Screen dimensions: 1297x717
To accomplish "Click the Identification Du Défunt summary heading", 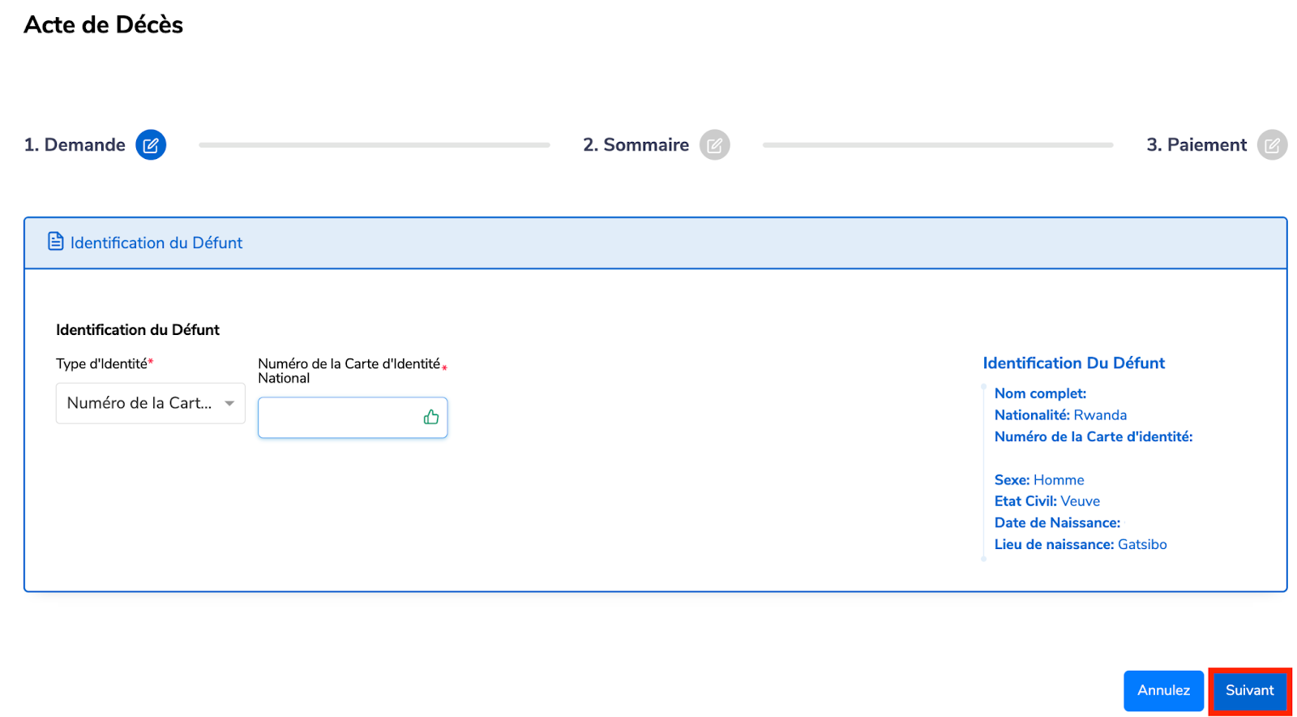I will tap(1073, 363).
